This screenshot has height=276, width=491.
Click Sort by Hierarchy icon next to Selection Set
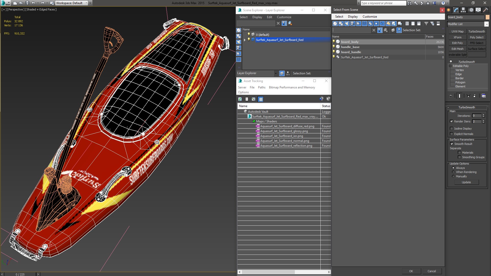399,30
